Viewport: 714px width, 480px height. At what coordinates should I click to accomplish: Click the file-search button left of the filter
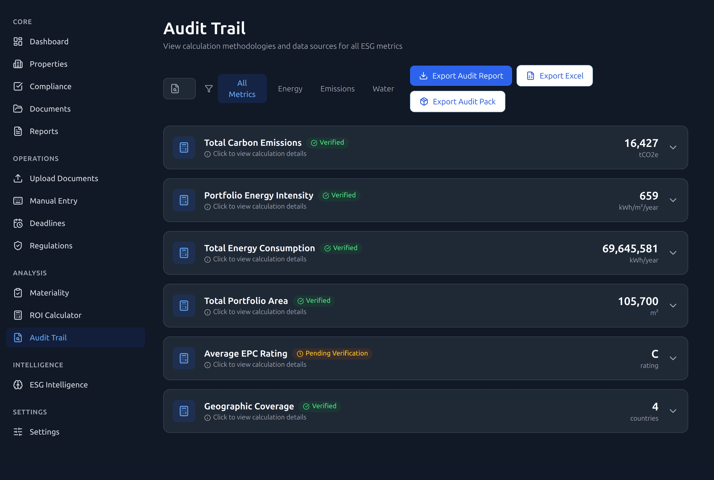179,89
